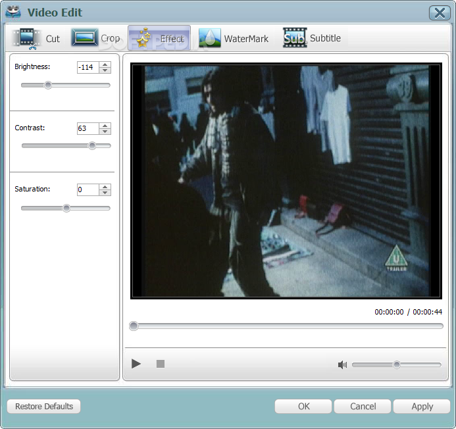Screen dimensions: 456x429
Task: Open the Cut tab
Action: coord(36,38)
